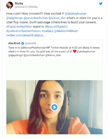Open the Alia Bhatt name in quoted tweet
Viewport: 108px width, 139px height.
[14, 43]
